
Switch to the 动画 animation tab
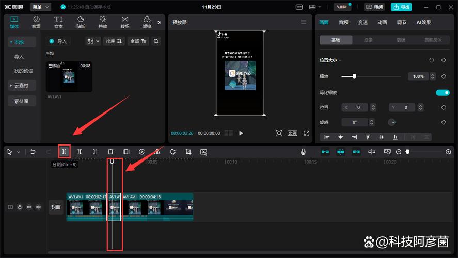click(382, 22)
